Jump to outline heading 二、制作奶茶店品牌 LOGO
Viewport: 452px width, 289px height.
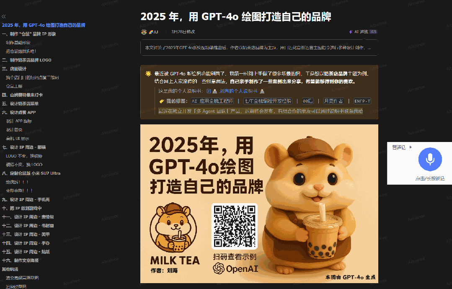26,60
